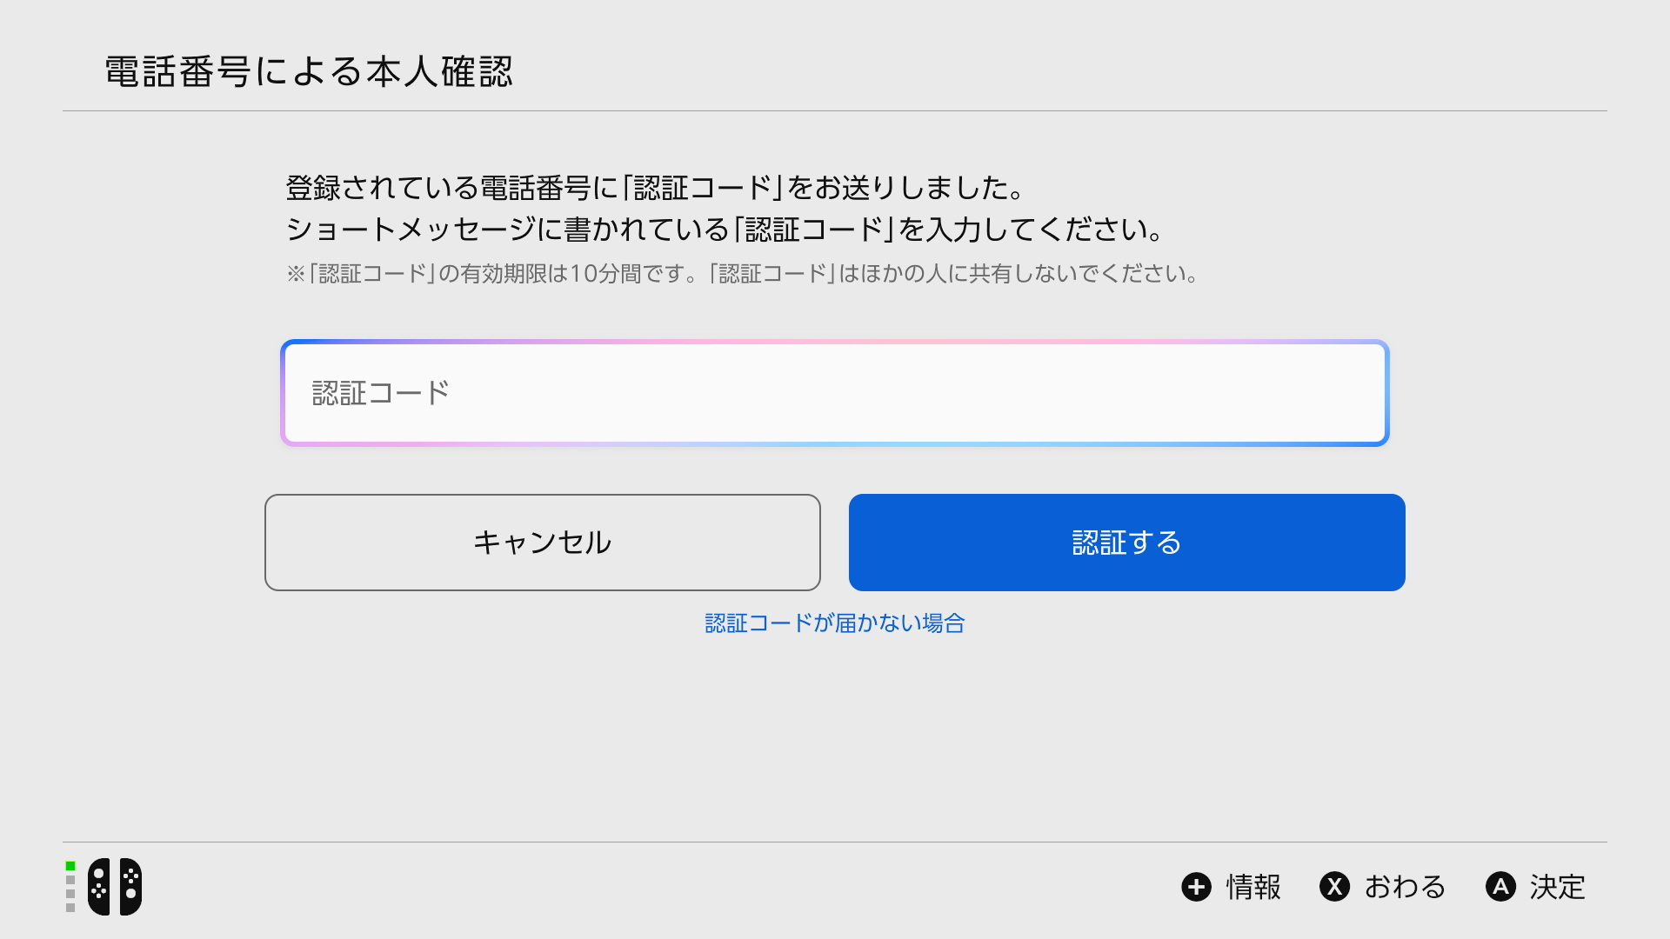
Task: Select the verification code placeholder text
Action: tap(380, 392)
